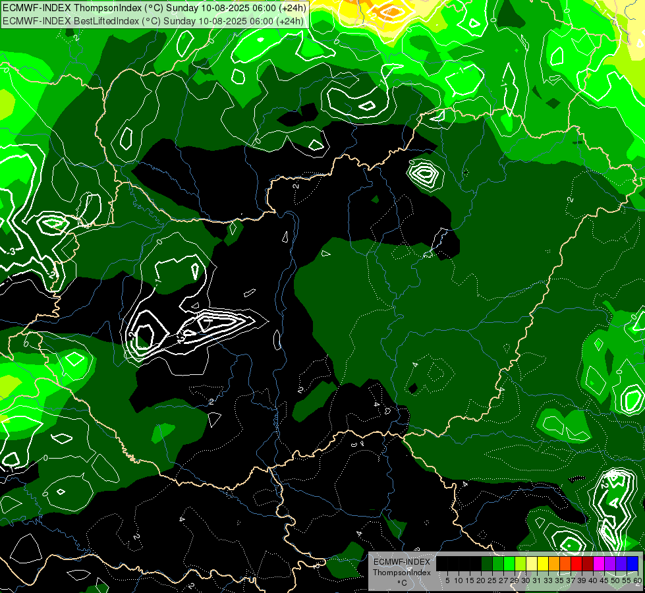Select the lime 29–30 legend swatch
The width and height of the screenshot is (645, 593).
pyautogui.click(x=520, y=563)
